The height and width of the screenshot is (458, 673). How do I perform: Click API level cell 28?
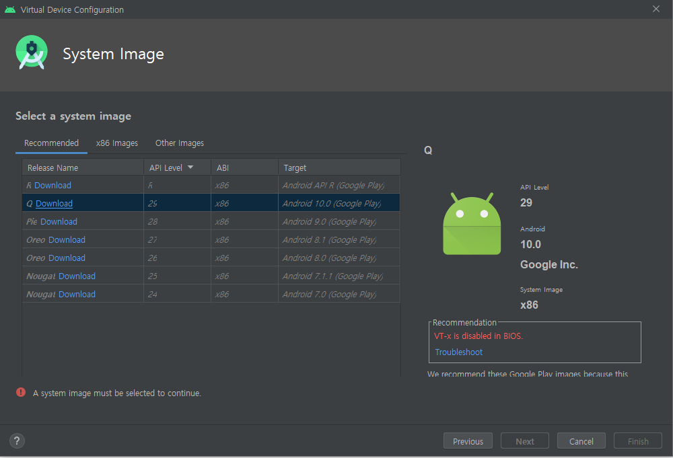coord(177,222)
